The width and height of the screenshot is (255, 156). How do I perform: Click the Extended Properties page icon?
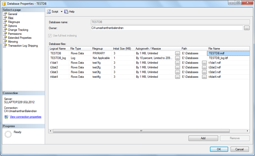[x=5, y=38]
